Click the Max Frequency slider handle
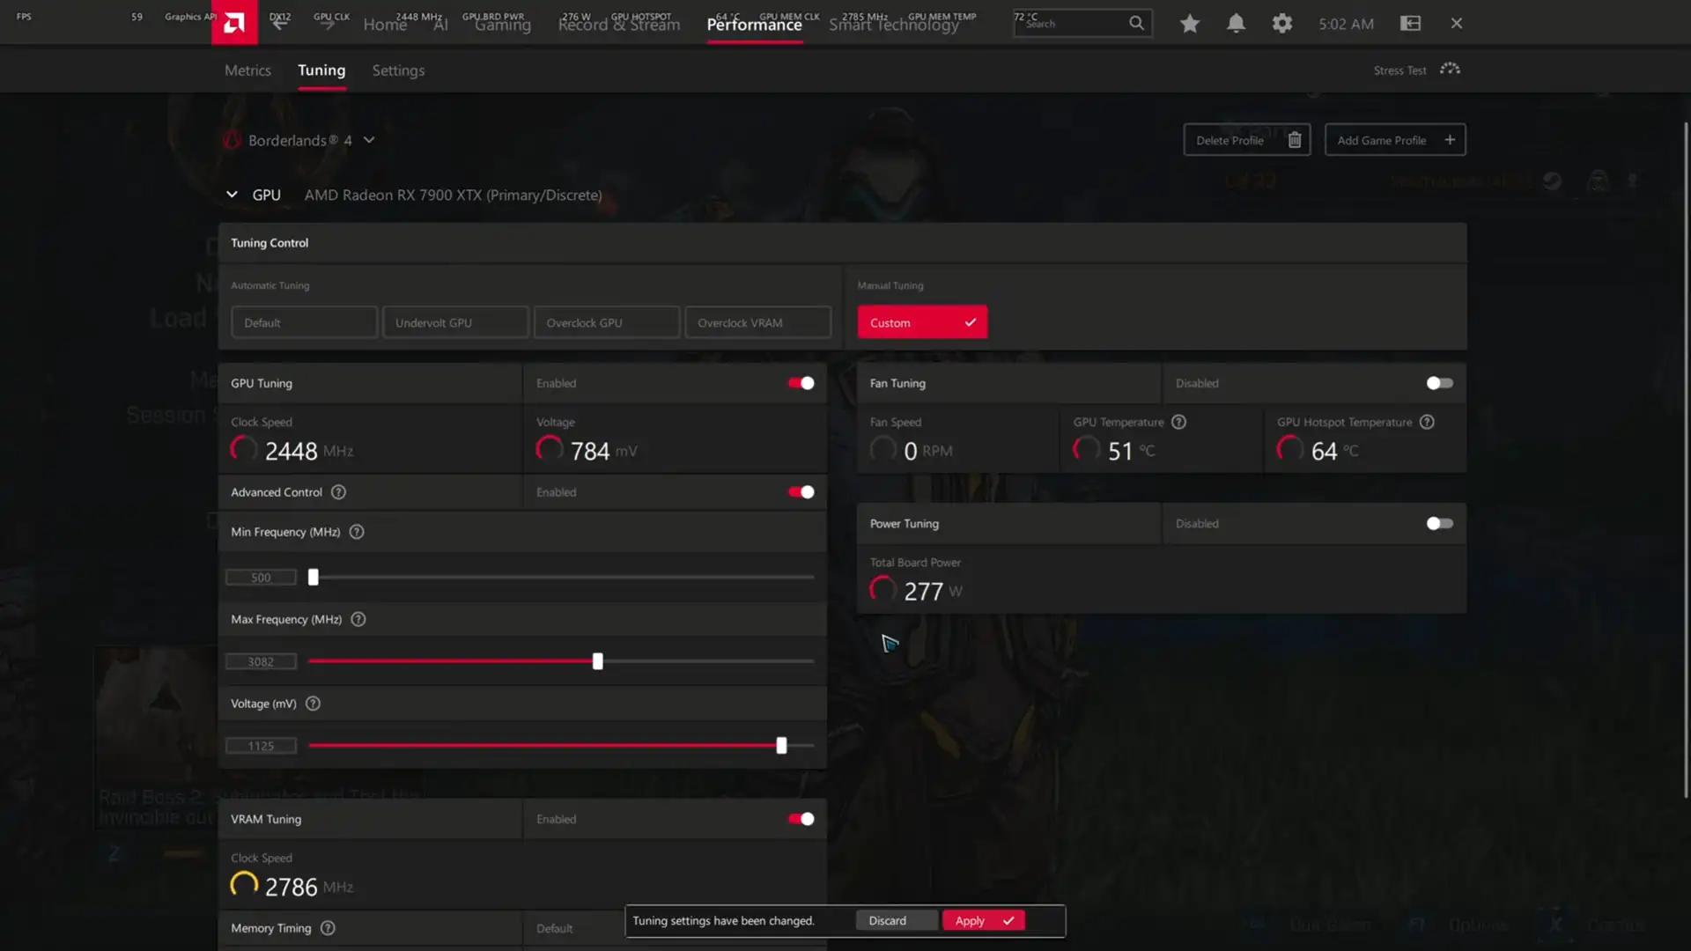The width and height of the screenshot is (1691, 951). pos(598,661)
